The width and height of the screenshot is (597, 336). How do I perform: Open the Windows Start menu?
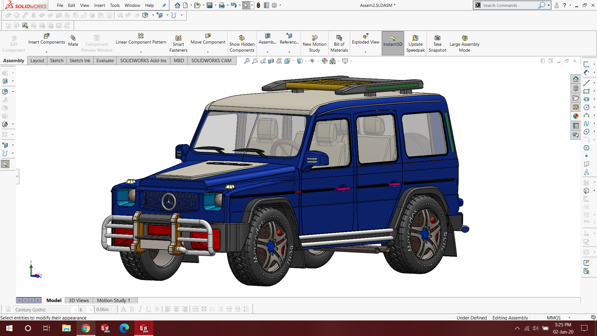tap(9, 328)
